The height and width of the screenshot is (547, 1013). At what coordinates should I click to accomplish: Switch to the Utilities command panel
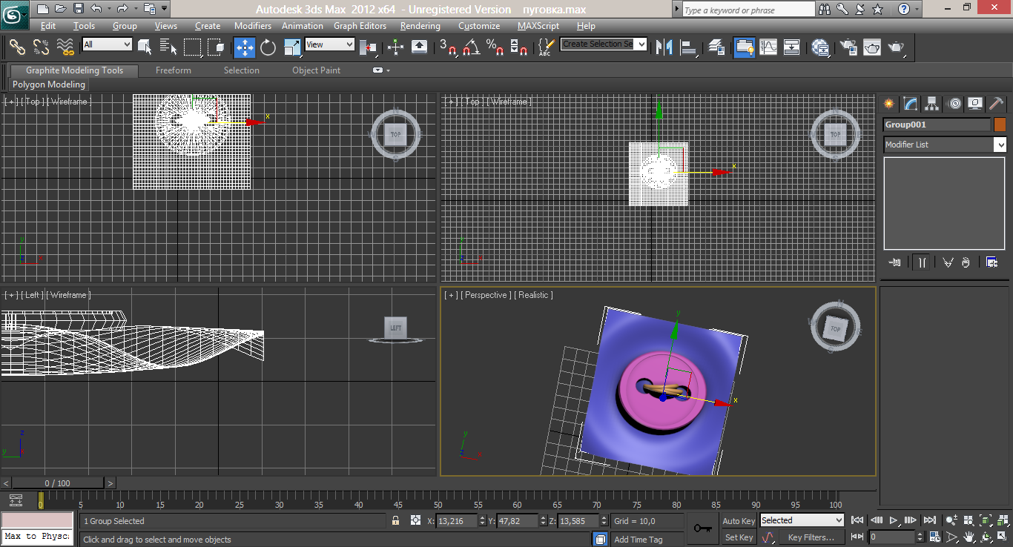pyautogui.click(x=997, y=103)
